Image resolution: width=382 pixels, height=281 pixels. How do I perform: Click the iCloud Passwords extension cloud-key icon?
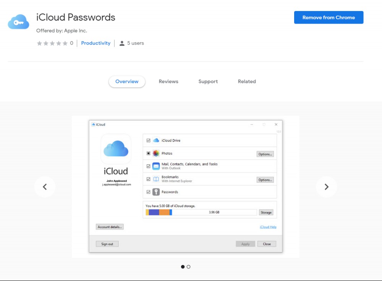[x=18, y=22]
